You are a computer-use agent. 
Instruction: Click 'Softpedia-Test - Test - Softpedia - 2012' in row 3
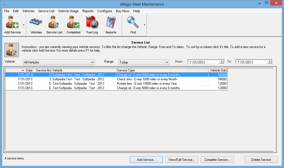click(78, 79)
